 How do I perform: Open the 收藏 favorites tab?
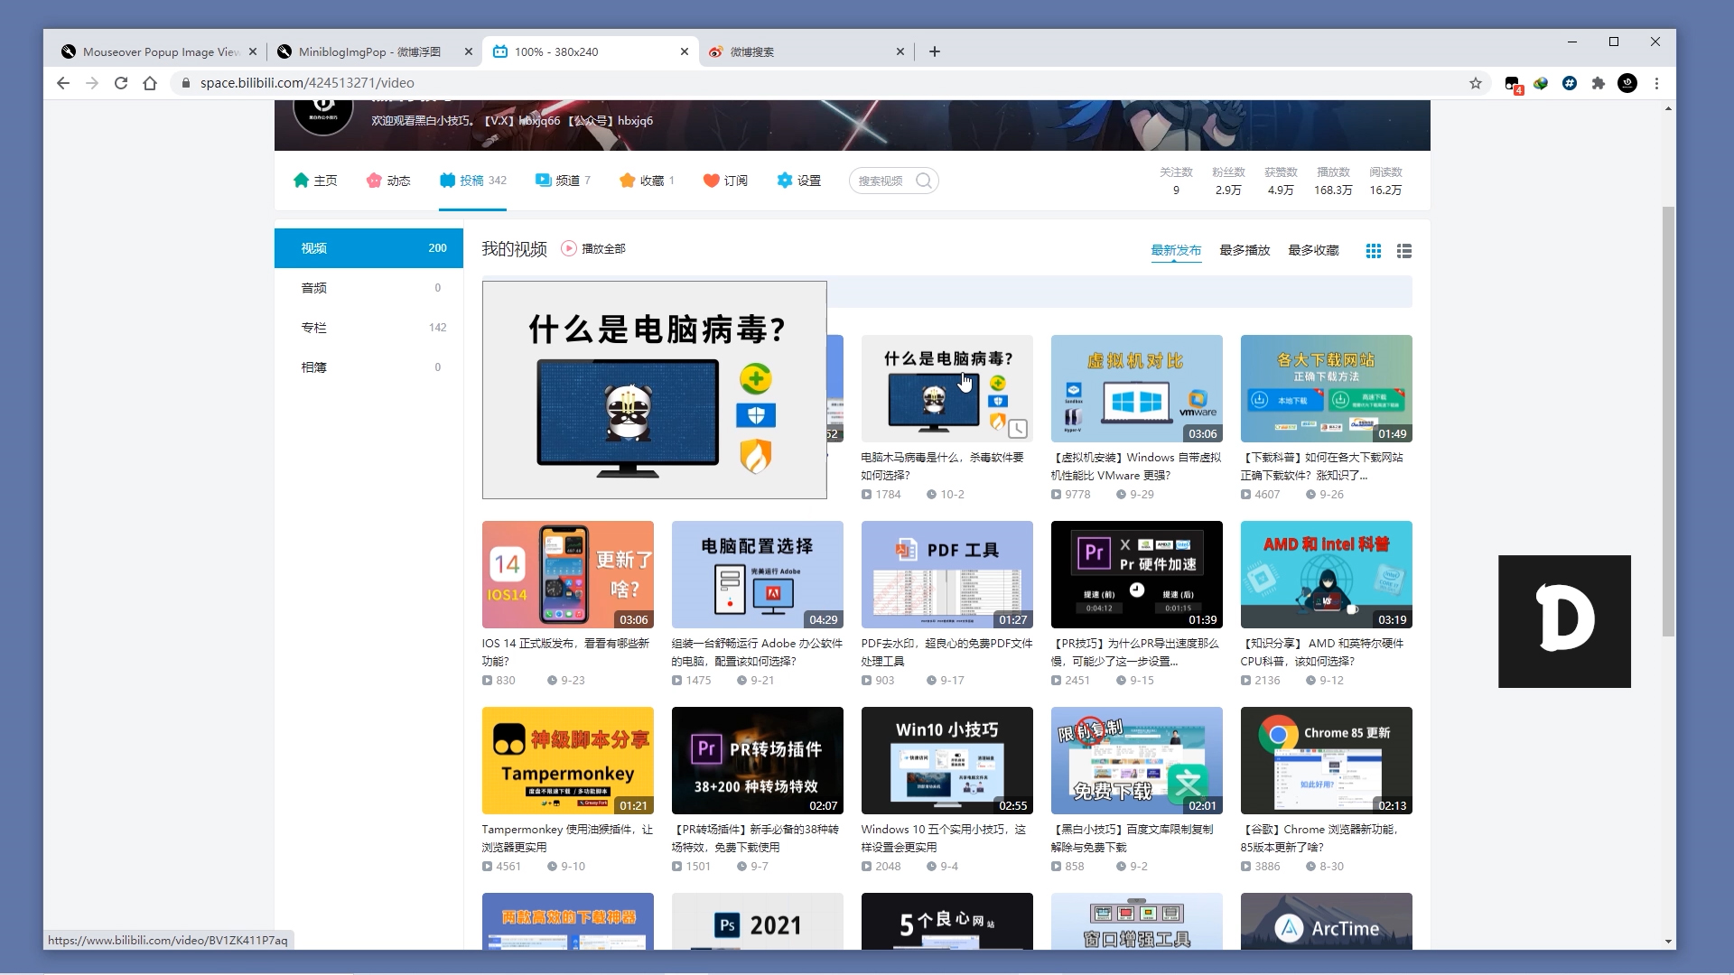(x=647, y=181)
